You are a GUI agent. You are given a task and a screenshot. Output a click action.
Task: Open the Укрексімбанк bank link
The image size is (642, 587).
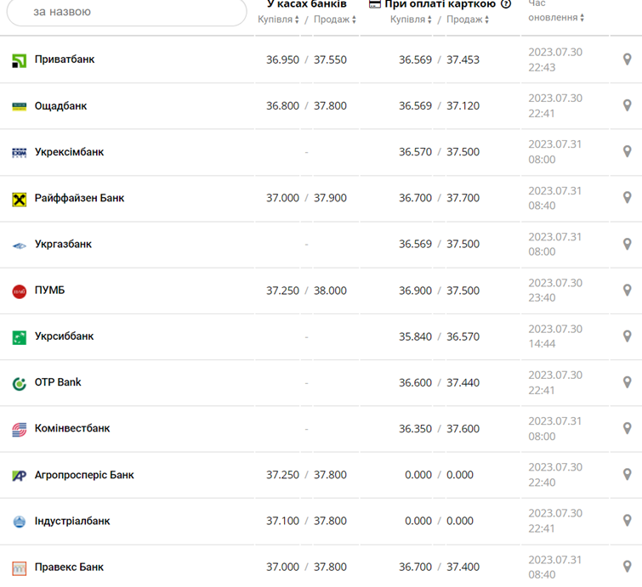(69, 152)
